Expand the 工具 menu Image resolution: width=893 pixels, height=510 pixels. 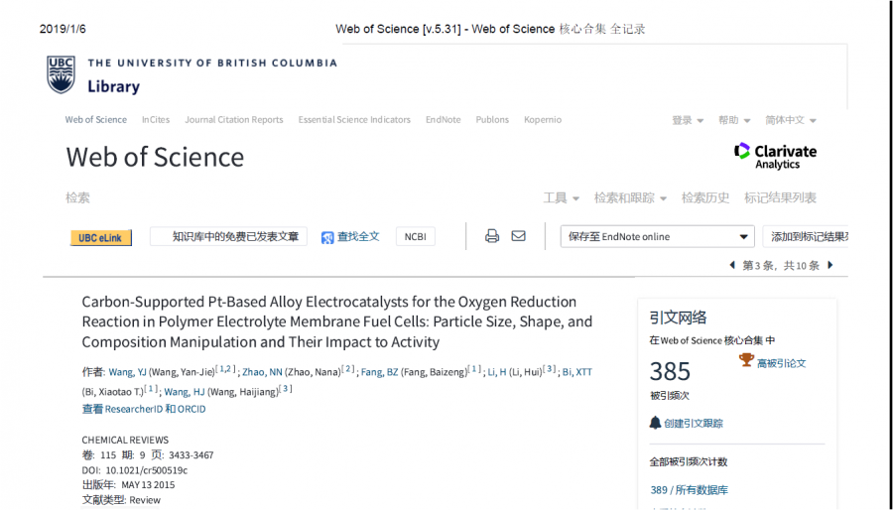click(561, 197)
